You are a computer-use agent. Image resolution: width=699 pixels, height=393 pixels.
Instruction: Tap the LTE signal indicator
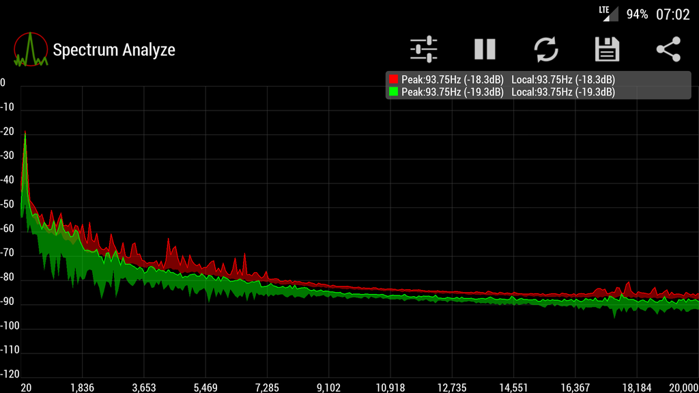608,14
